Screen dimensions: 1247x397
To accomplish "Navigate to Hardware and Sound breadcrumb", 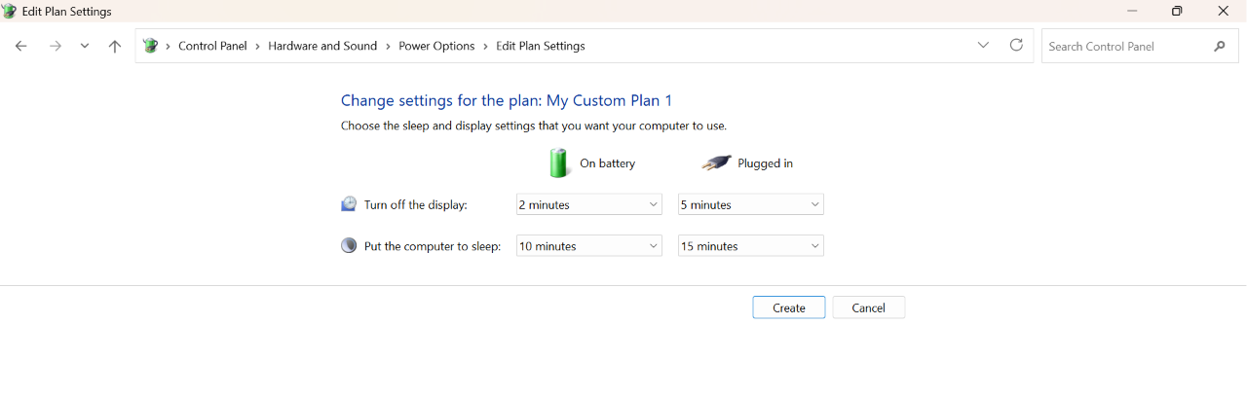I will (322, 46).
